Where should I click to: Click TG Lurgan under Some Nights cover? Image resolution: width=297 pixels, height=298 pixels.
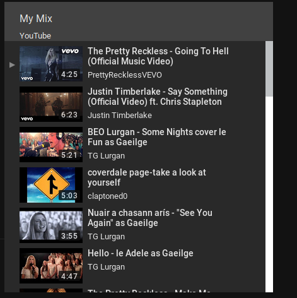pos(106,156)
